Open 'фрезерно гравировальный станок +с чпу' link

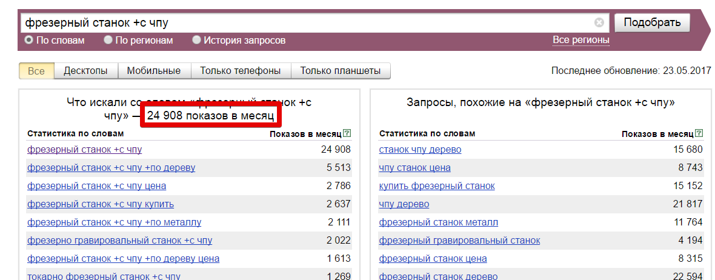coord(119,241)
